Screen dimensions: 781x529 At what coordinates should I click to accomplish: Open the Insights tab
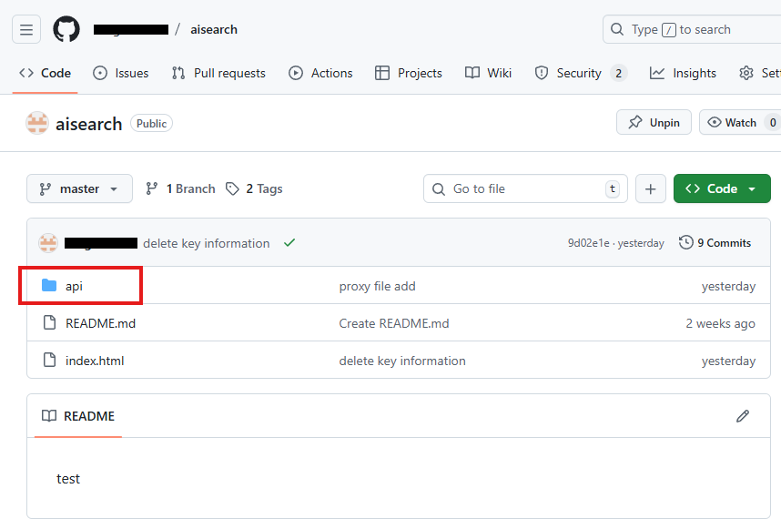(x=683, y=73)
